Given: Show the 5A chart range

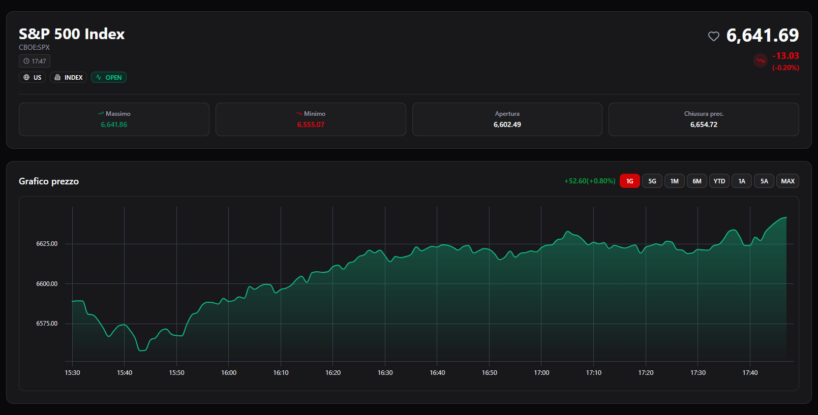Looking at the screenshot, I should pos(764,181).
